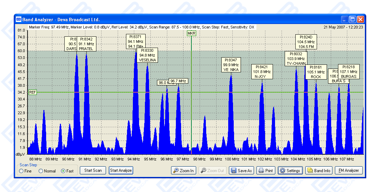Select the Fast scan step option
Image resolution: width=380 pixels, height=192 pixels.
tap(63, 171)
